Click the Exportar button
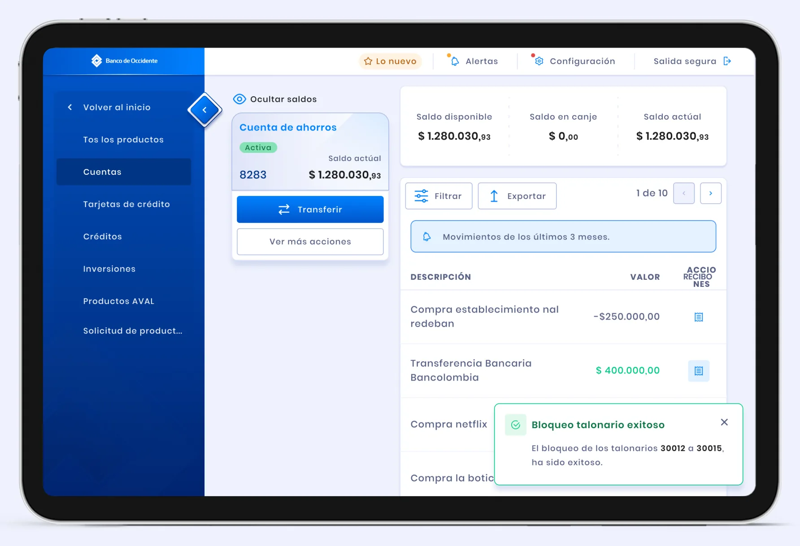The height and width of the screenshot is (546, 800). (517, 196)
